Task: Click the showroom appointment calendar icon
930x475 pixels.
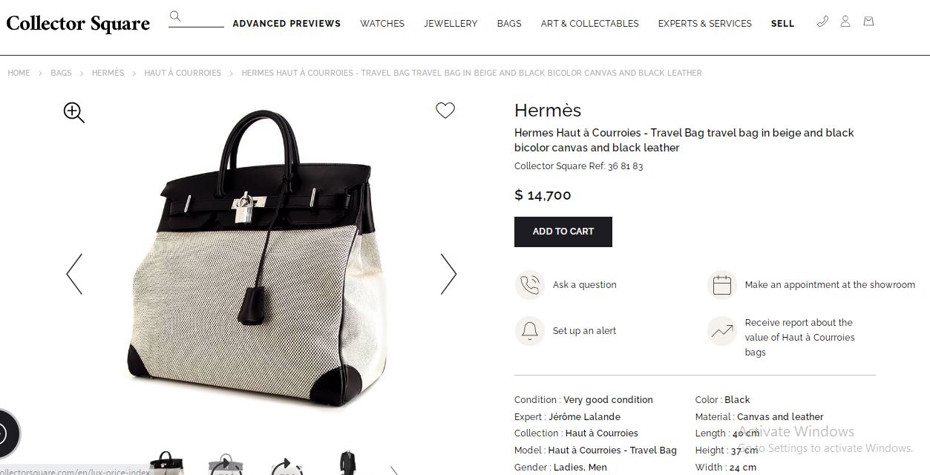Action: pyautogui.click(x=722, y=285)
